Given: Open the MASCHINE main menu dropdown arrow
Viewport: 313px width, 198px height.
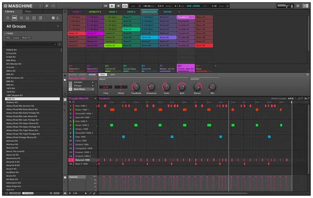Looking at the screenshot, I should (x=40, y=6).
